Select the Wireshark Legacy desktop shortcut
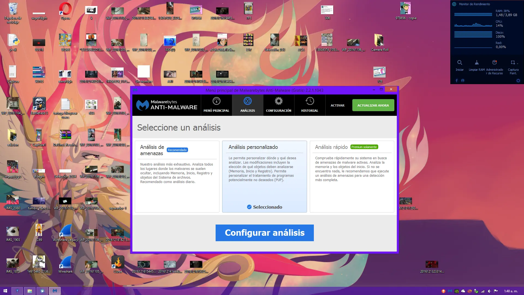This screenshot has height=295, width=524. (x=65, y=233)
